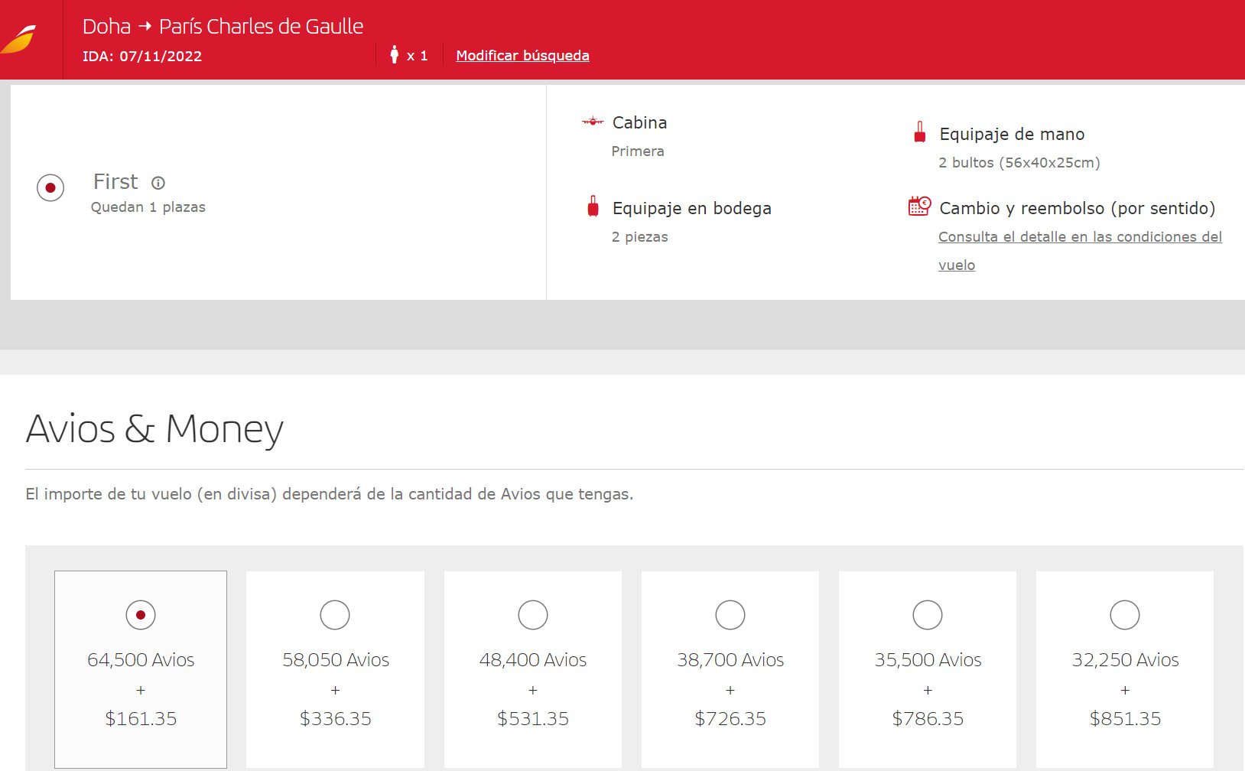The image size is (1245, 771).
Task: Click the 'Cambio y reembolso (por sentido)' label
Action: (1078, 208)
